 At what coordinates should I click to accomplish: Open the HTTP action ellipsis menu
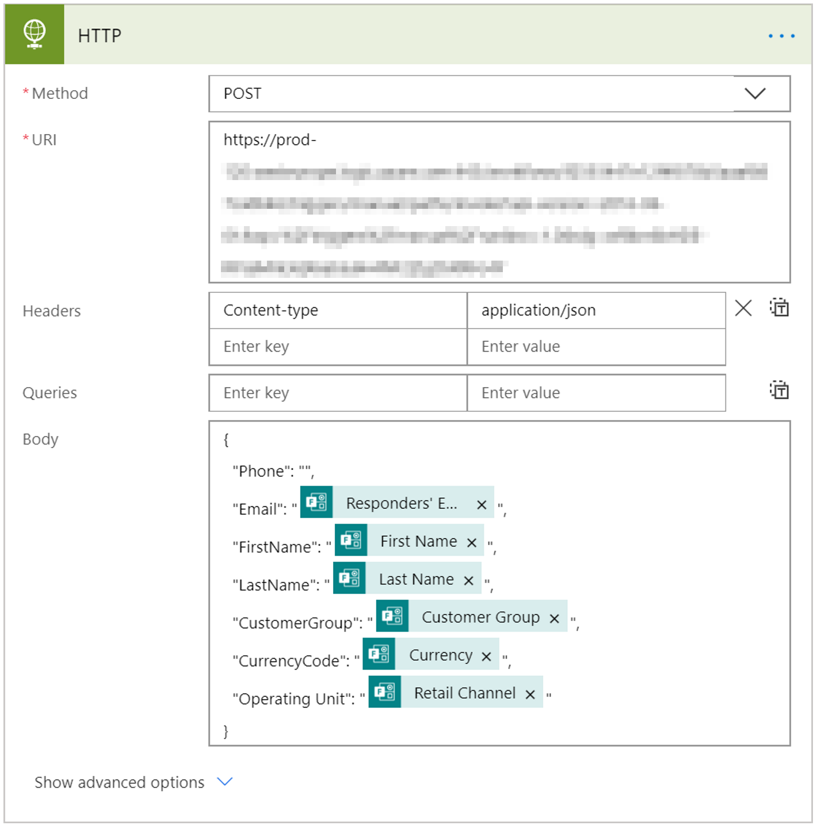[781, 36]
